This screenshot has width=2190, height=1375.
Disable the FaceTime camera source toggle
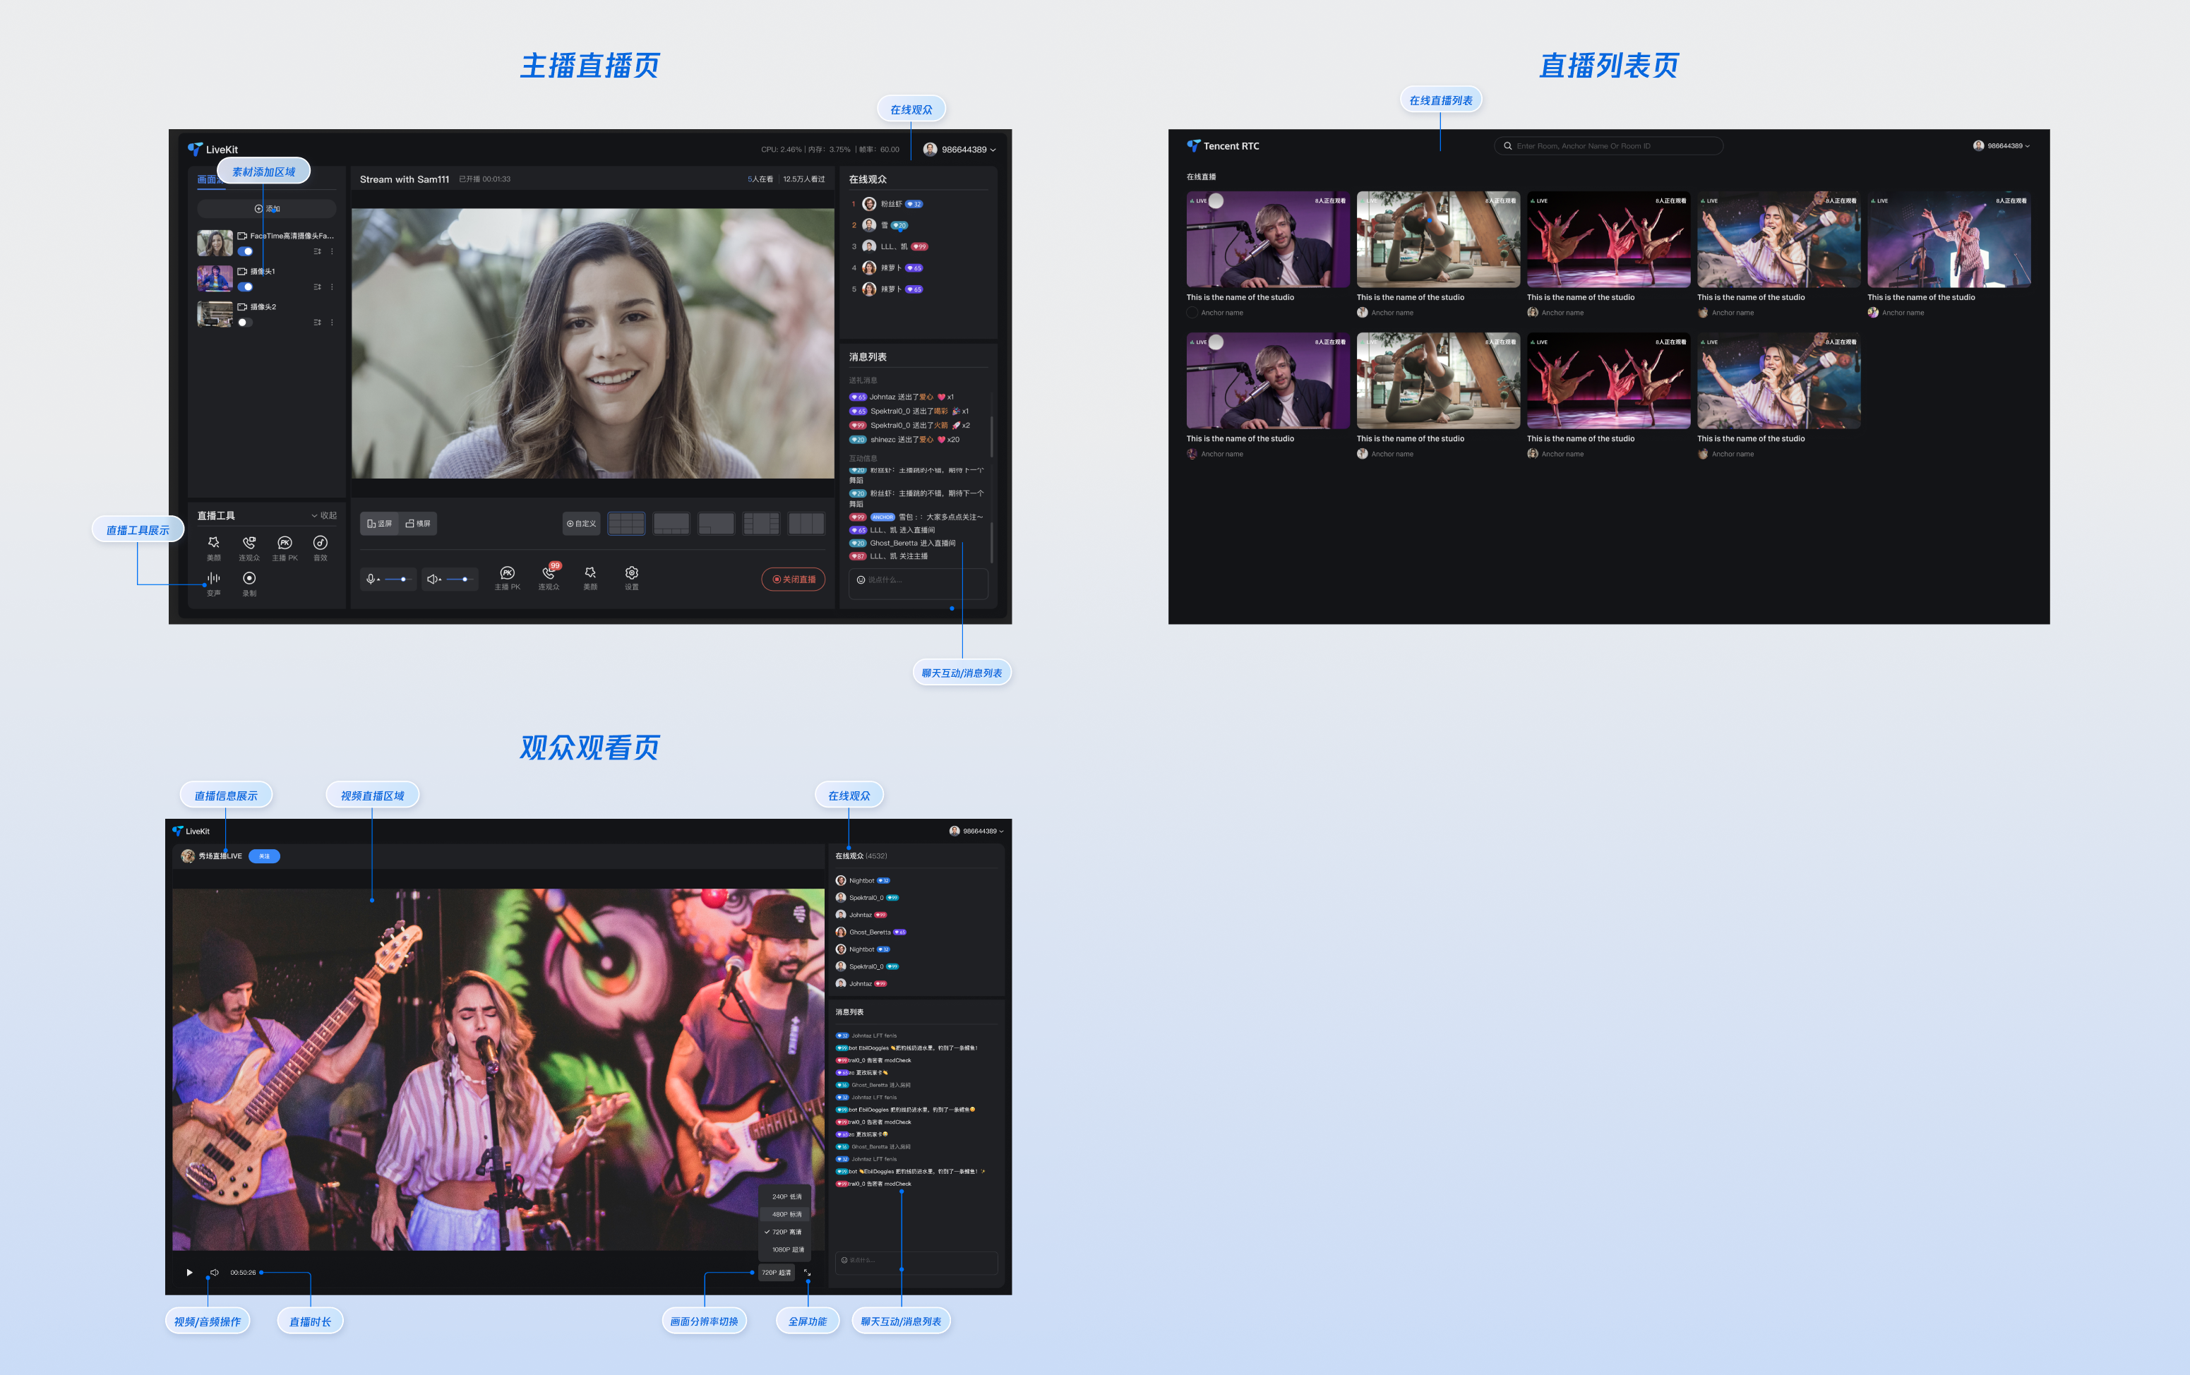click(x=246, y=252)
